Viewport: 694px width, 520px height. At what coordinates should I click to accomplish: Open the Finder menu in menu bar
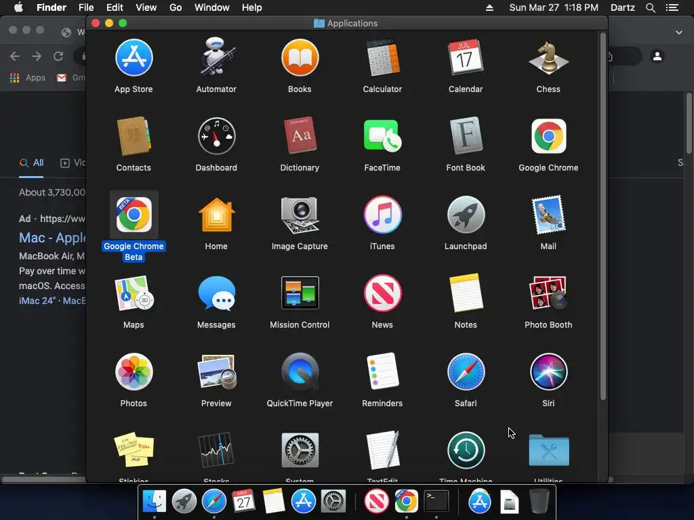tap(52, 7)
